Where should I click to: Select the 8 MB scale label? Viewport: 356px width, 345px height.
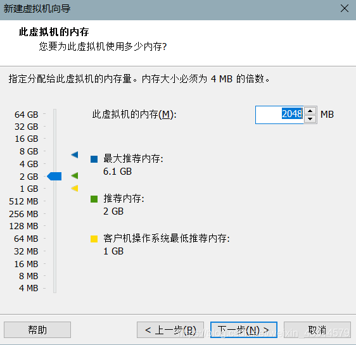tap(29, 276)
